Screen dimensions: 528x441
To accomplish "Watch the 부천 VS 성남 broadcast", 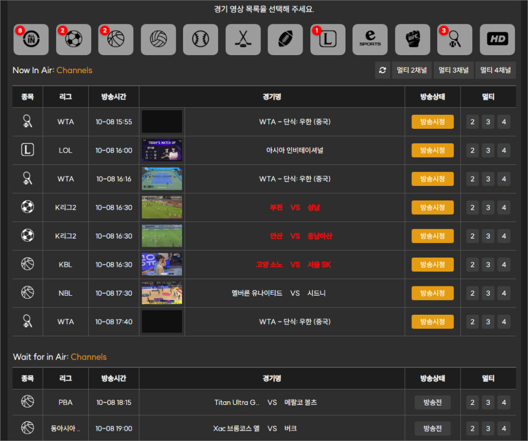I will (x=432, y=208).
